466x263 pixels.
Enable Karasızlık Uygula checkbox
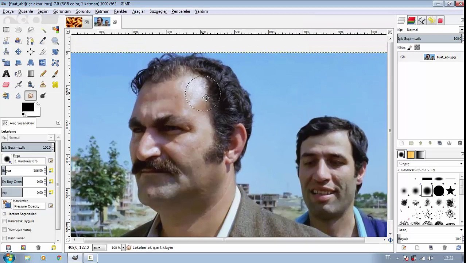4,221
